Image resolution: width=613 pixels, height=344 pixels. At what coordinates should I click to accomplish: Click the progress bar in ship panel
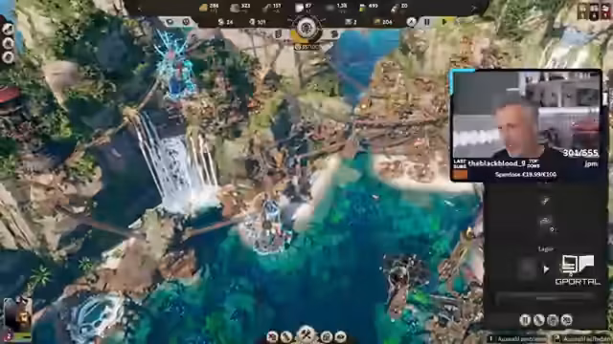545,298
